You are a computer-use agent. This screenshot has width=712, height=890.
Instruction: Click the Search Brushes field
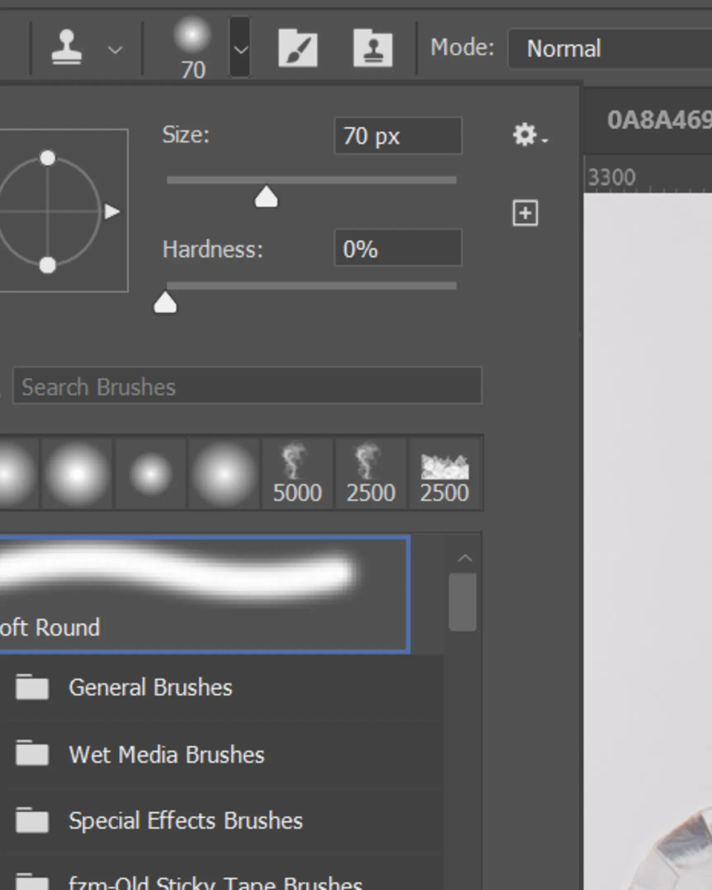tap(248, 386)
